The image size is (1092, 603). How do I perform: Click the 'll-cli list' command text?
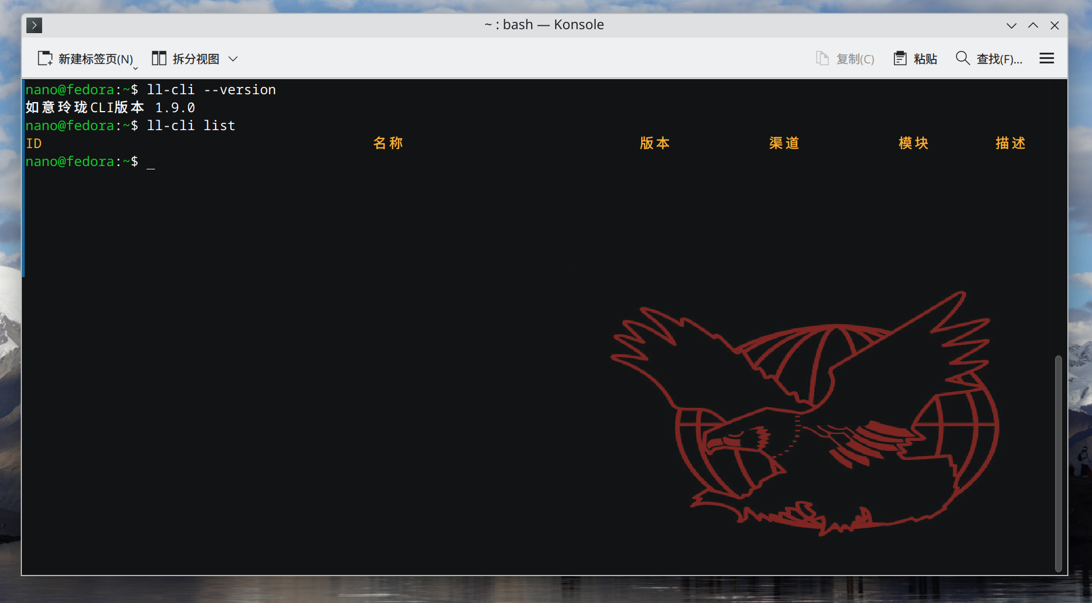(x=191, y=126)
